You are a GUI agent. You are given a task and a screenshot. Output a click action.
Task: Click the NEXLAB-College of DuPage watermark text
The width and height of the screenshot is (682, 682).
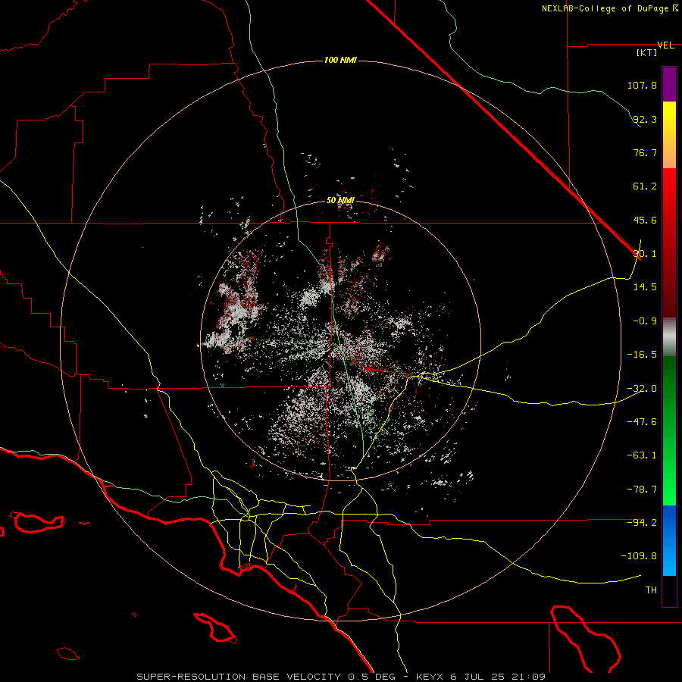(609, 8)
